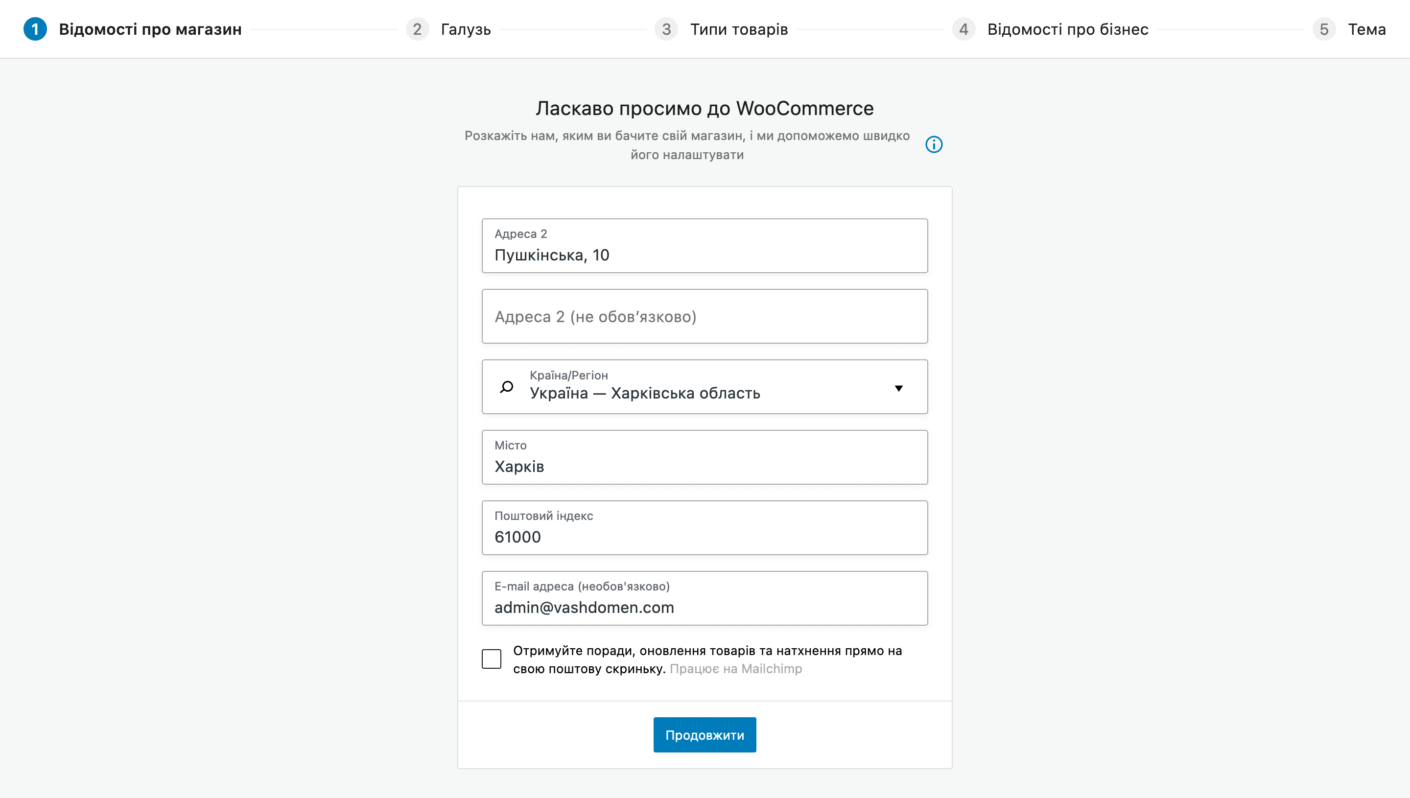Open the Працює на Mailchimp link

tap(735, 669)
